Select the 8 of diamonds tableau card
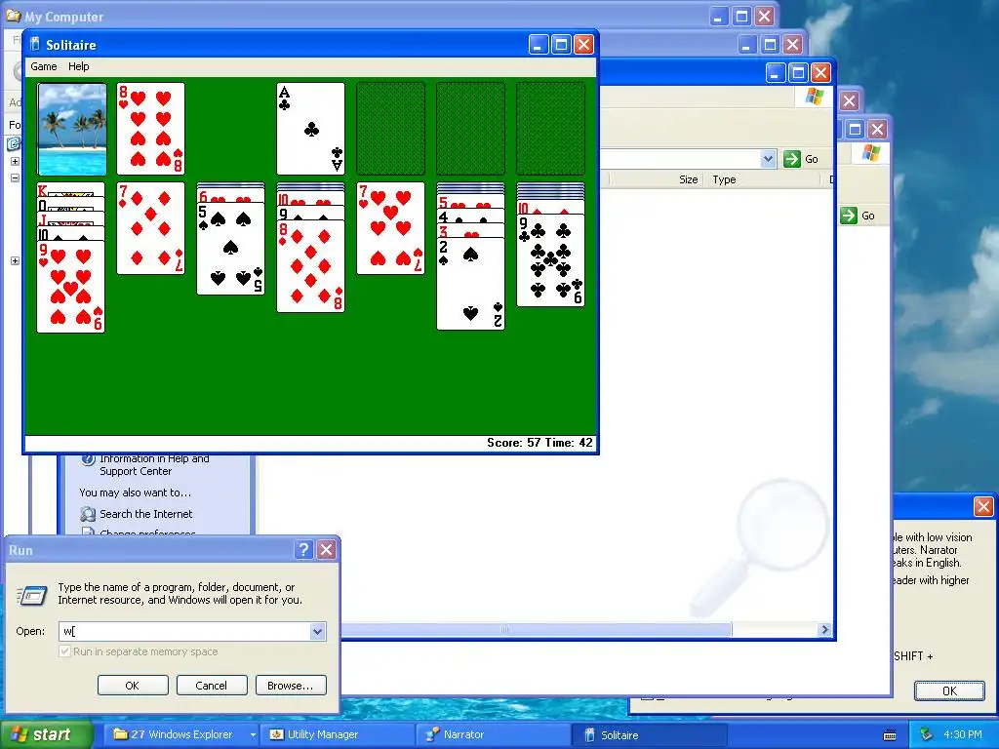 (x=311, y=266)
